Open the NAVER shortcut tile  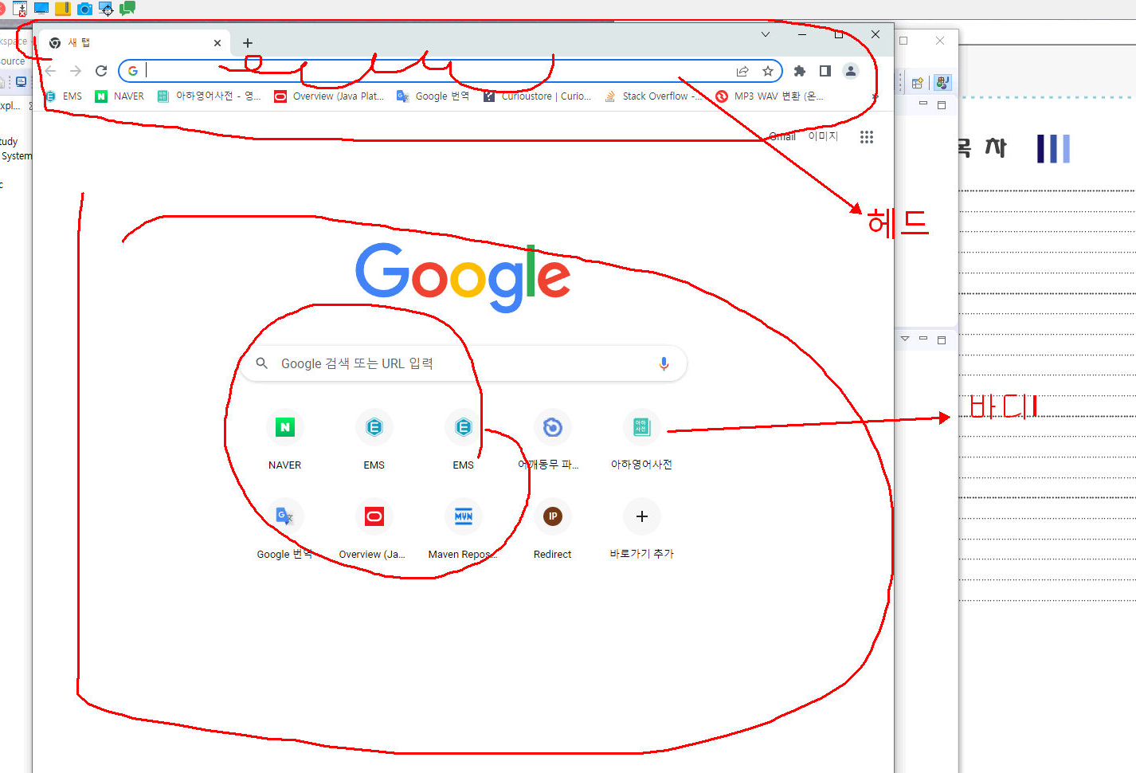284,441
